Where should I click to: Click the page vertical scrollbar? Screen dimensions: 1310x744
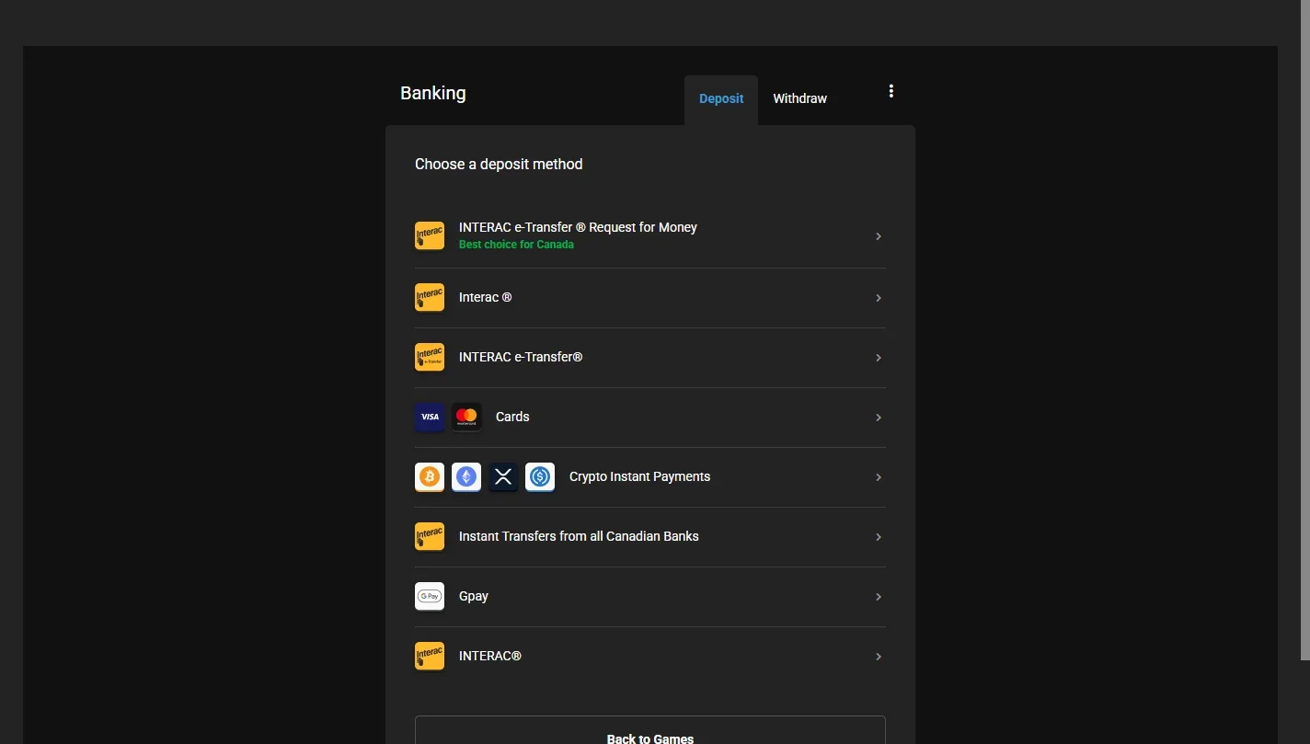pyautogui.click(x=1305, y=331)
